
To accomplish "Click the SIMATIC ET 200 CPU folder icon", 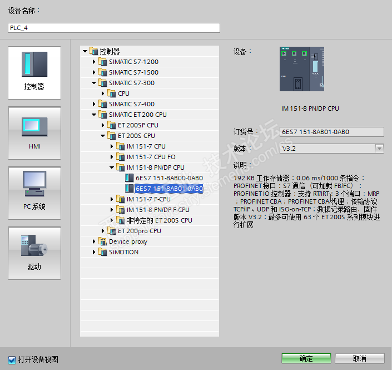I will [102, 115].
